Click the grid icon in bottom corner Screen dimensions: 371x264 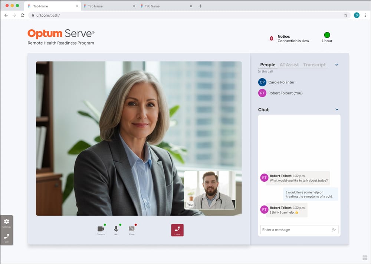point(365,258)
